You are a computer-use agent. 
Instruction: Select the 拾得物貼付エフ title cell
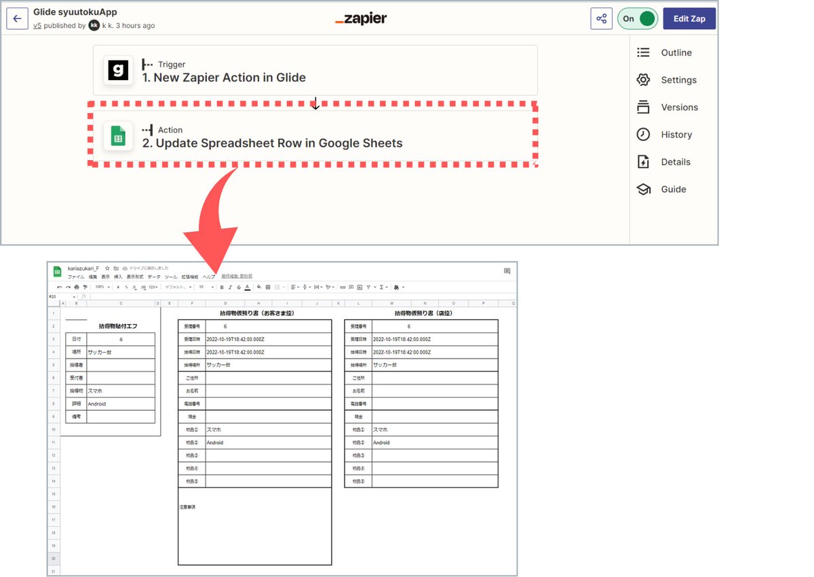117,326
